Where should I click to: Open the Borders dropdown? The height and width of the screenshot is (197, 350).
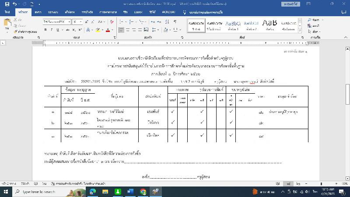(180, 30)
